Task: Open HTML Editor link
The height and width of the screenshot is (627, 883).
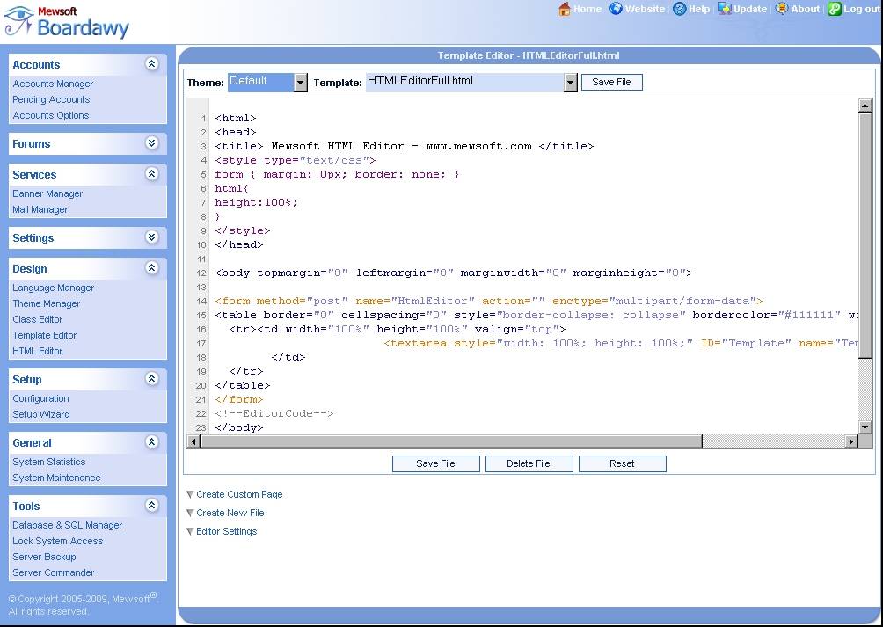Action: click(x=37, y=351)
